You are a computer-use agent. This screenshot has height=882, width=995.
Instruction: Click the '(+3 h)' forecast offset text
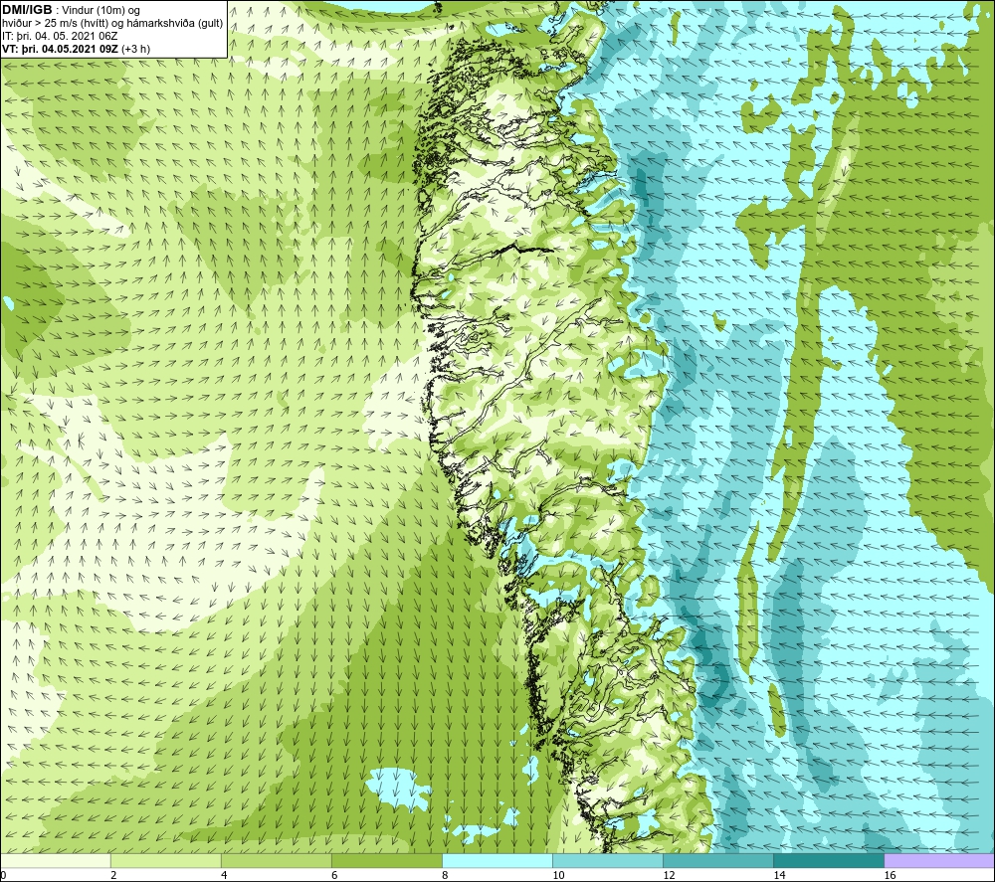(135, 49)
